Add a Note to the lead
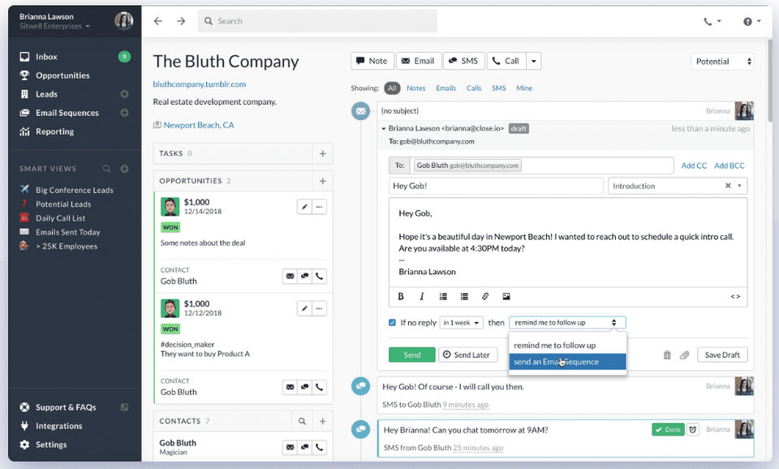 (x=372, y=61)
